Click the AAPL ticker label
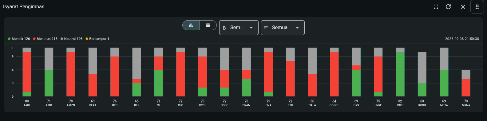The height and width of the screenshot is (121, 487). click(27, 105)
